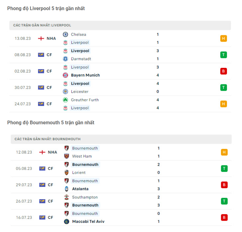Click the Bayern Munich club crest

point(65,75)
